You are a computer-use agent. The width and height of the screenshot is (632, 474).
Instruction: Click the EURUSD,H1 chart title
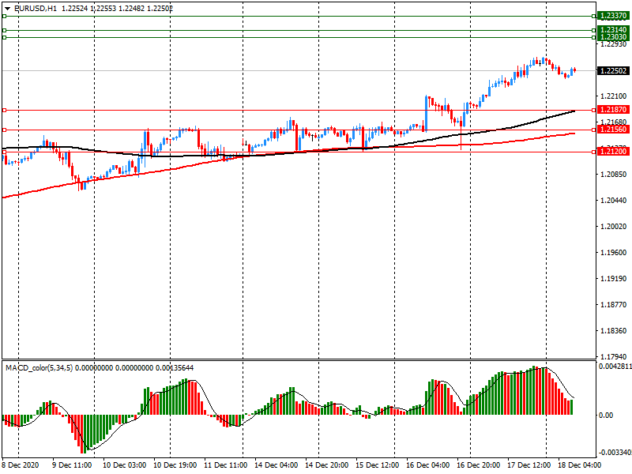click(35, 9)
